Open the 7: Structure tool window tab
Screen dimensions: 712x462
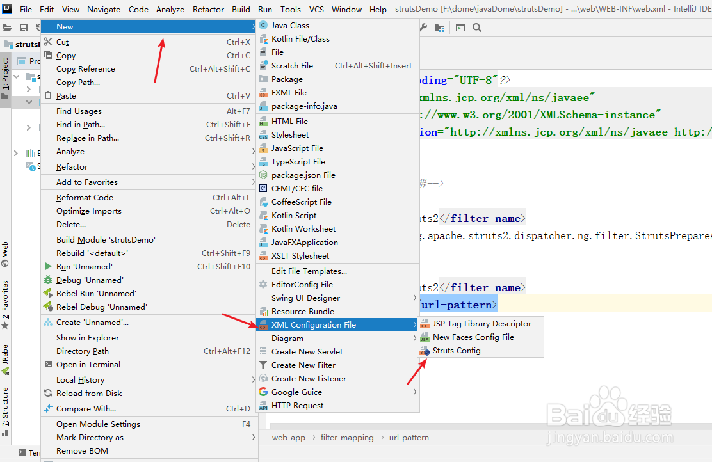pyautogui.click(x=5, y=411)
